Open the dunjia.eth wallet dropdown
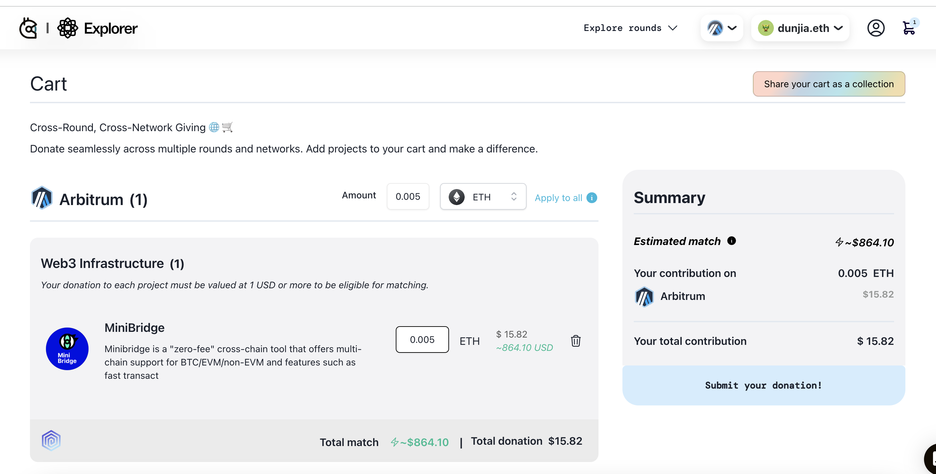Viewport: 936px width, 474px height. click(800, 28)
